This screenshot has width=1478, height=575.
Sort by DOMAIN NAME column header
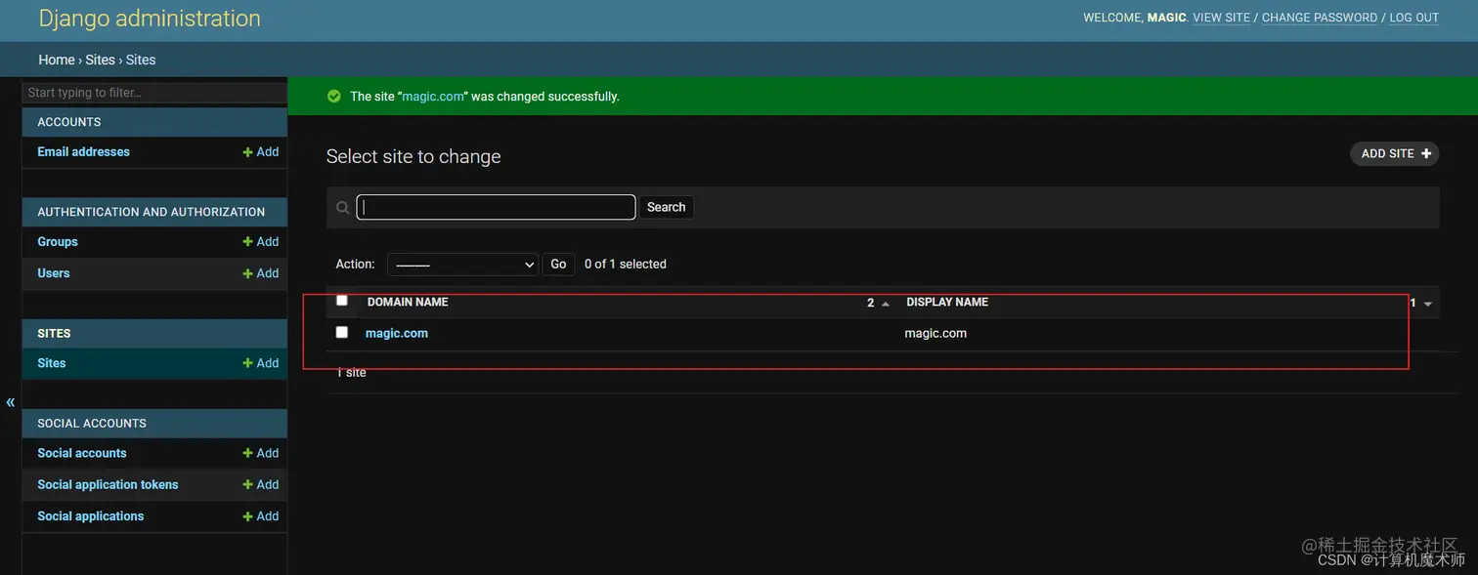click(408, 303)
